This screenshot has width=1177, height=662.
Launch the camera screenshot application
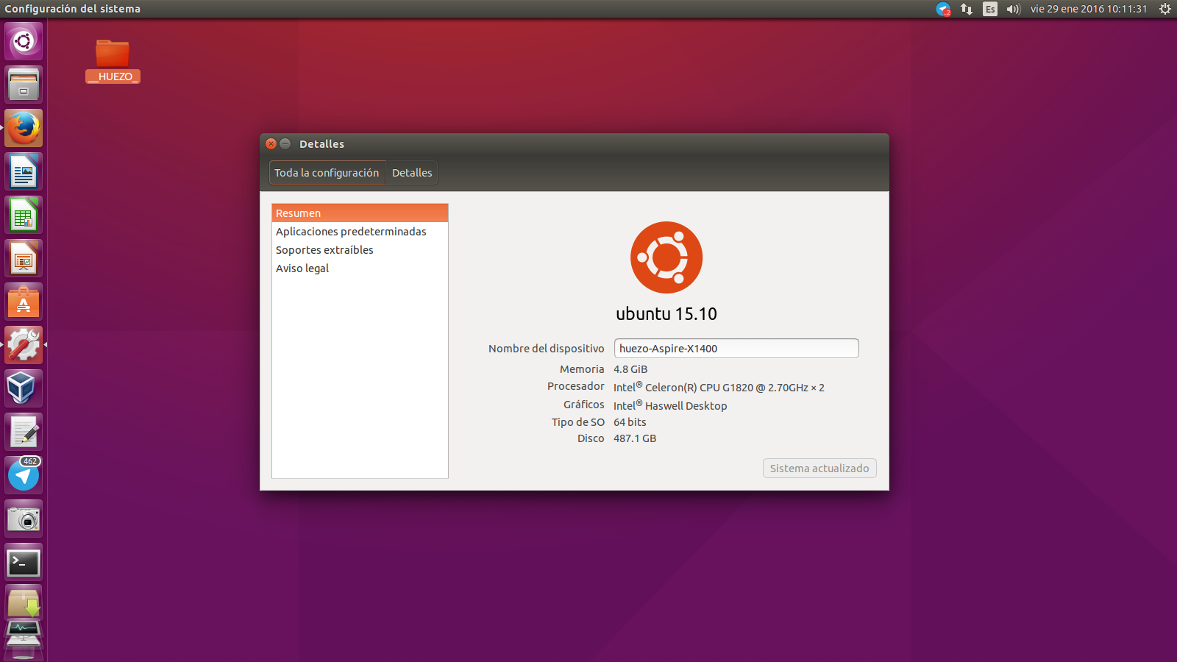(x=24, y=519)
